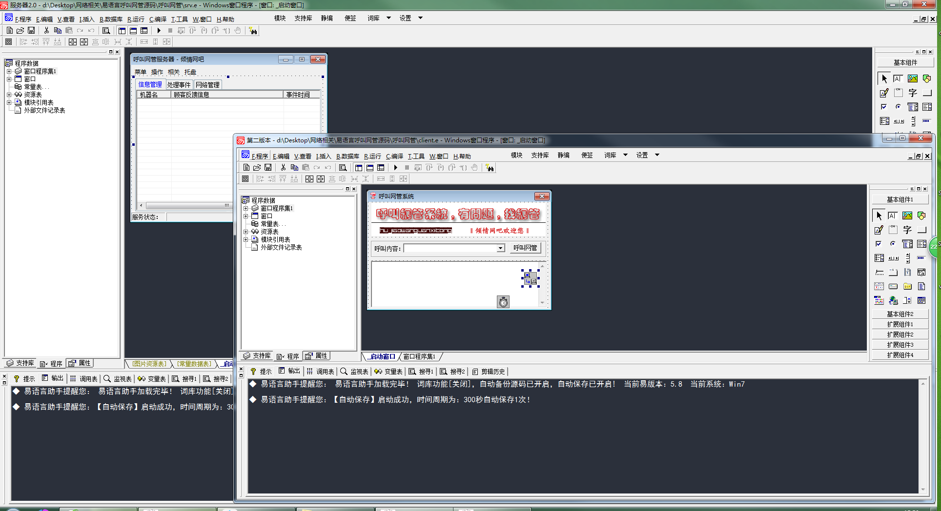Open T.工具 menu in srv.e window
941x511 pixels.
[179, 19]
